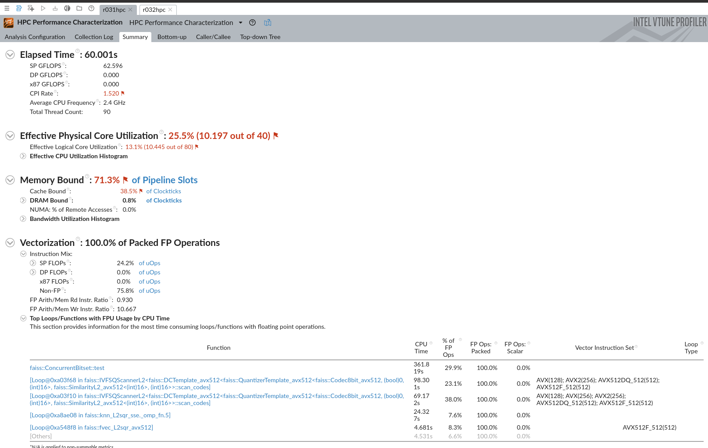The image size is (708, 448).
Task: Click the Project Navigator toolbar icon
Action: (x=19, y=8)
